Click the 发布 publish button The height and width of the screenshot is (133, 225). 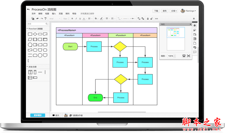tap(165, 11)
